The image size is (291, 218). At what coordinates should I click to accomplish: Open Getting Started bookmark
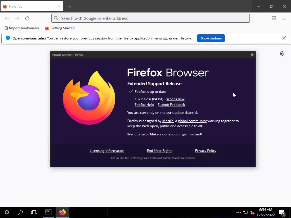point(60,28)
